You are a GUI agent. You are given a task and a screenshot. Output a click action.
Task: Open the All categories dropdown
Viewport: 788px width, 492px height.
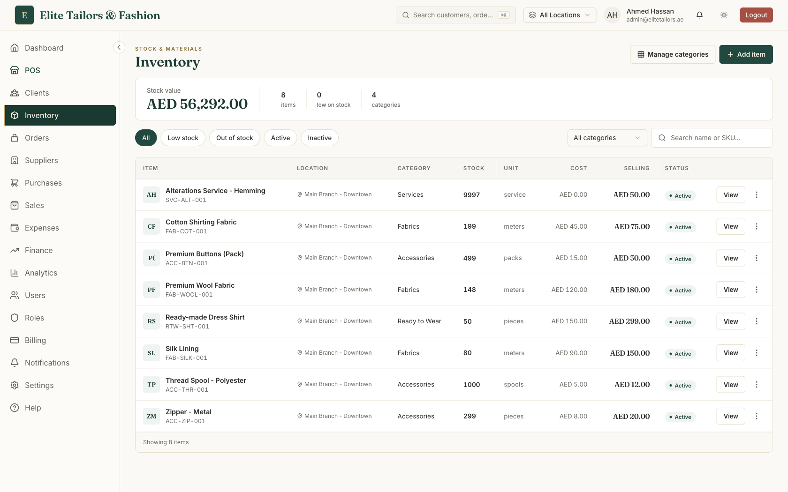coord(607,138)
